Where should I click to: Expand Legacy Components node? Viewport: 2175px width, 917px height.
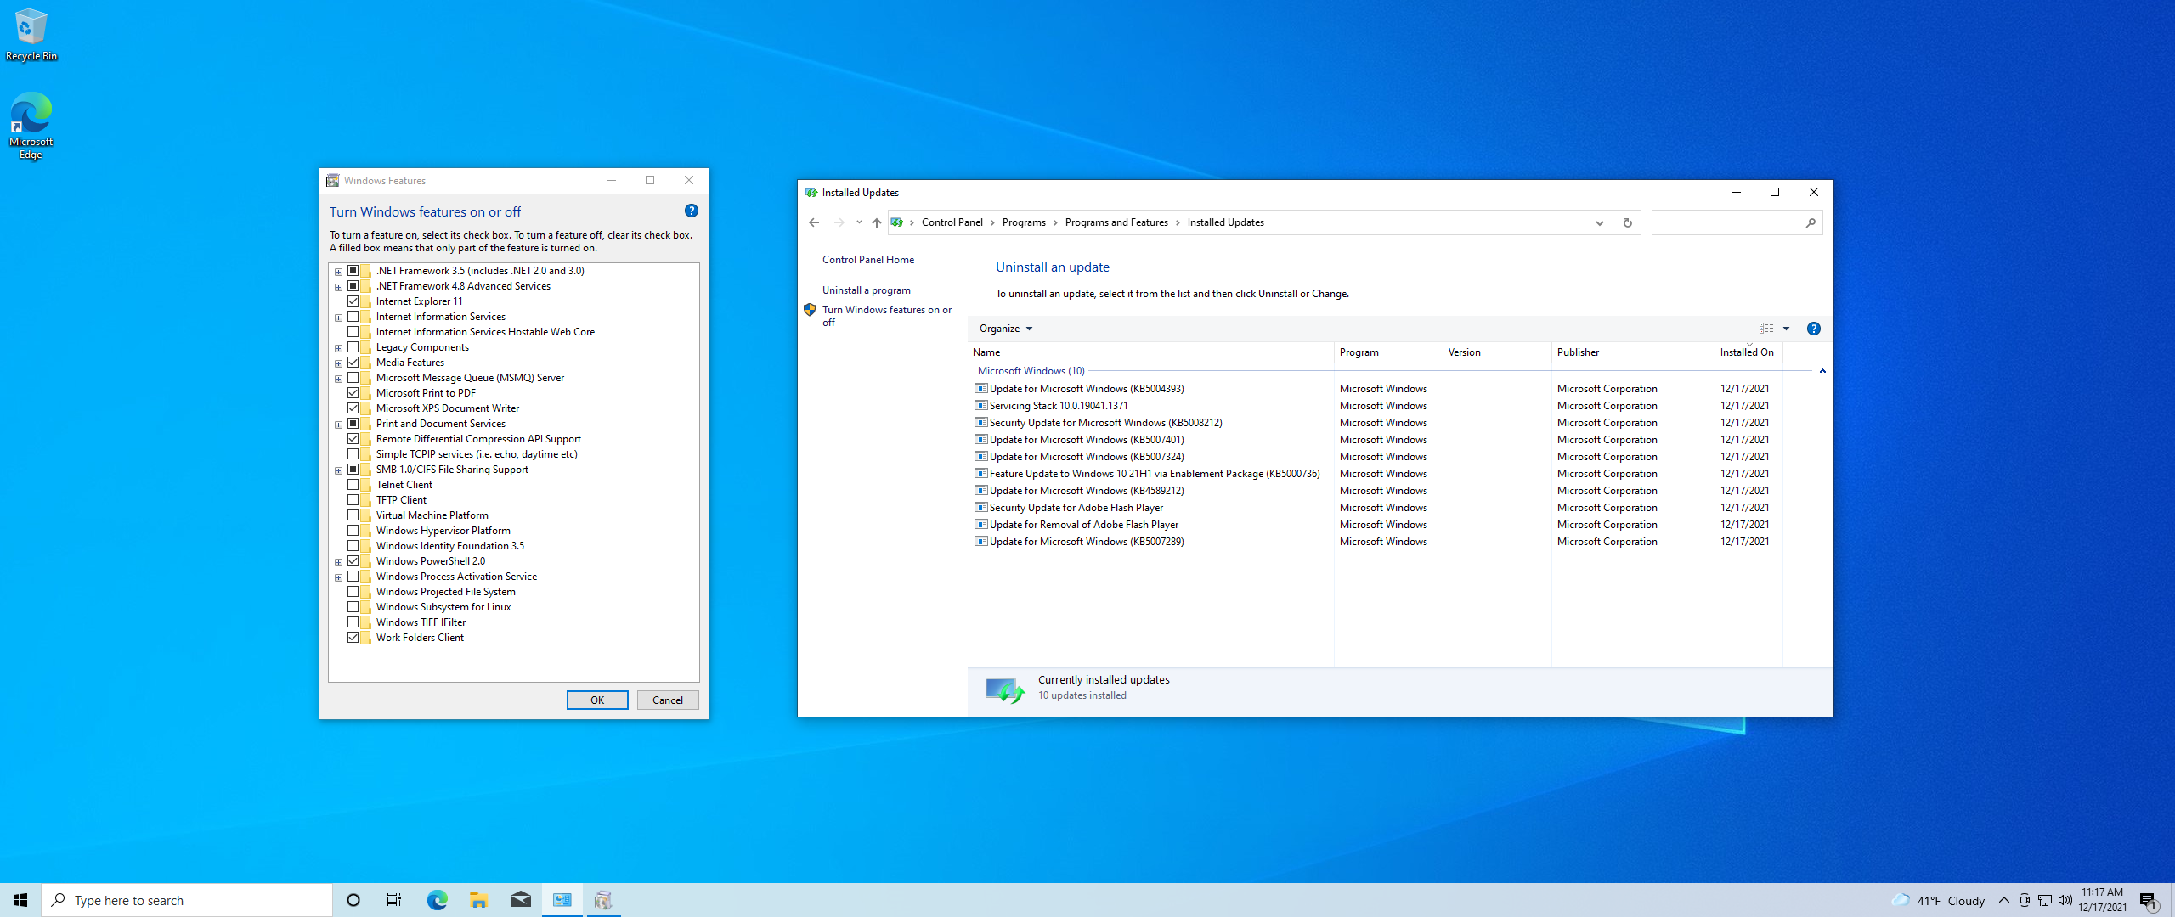338,348
